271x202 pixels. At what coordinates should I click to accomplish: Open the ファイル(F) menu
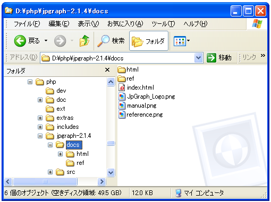pos(27,24)
